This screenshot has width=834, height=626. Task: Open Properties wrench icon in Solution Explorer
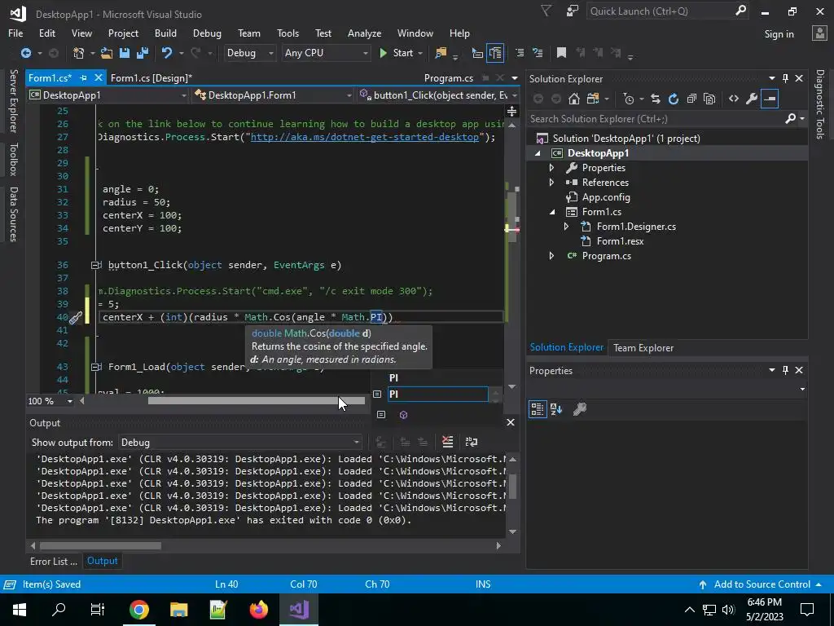752,99
